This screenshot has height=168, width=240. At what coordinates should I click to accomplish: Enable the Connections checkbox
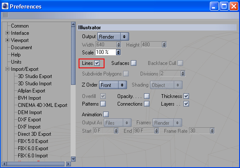pyautogui.click(x=147, y=104)
